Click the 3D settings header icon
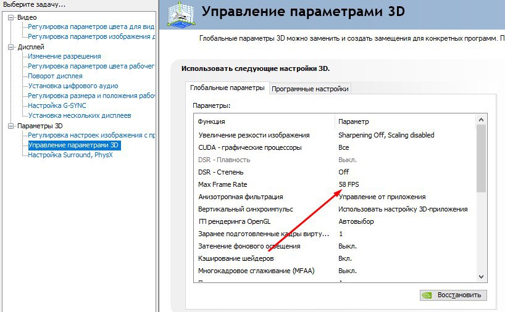This screenshot has width=505, height=312. [181, 14]
